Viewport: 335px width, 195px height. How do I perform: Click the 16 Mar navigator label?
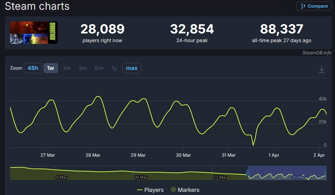pos(141,177)
